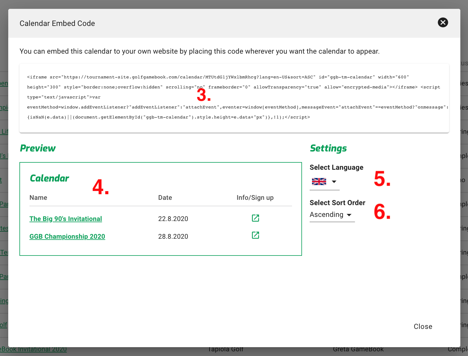Screen dimensions: 468x356
Task: Click the UK flag language icon
Action: 319,182
